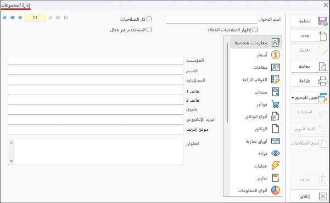Click the category list vertical scrollbar

[227, 83]
